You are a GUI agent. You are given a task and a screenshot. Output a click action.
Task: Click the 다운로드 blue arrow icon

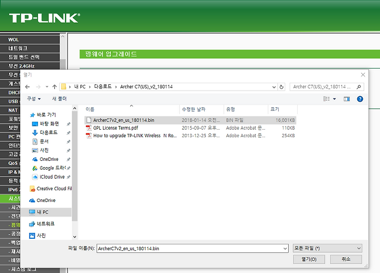point(35,133)
